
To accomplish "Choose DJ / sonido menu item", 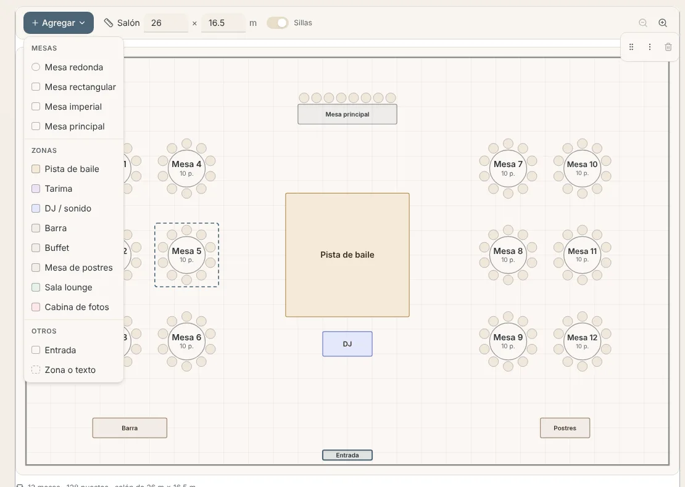I will click(x=74, y=208).
